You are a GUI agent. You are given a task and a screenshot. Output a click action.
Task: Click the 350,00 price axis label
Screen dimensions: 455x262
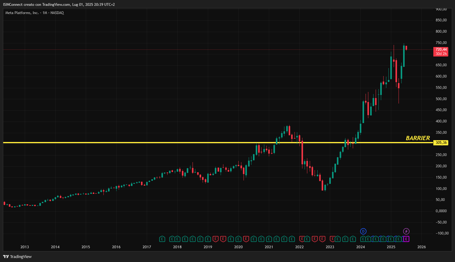point(441,133)
